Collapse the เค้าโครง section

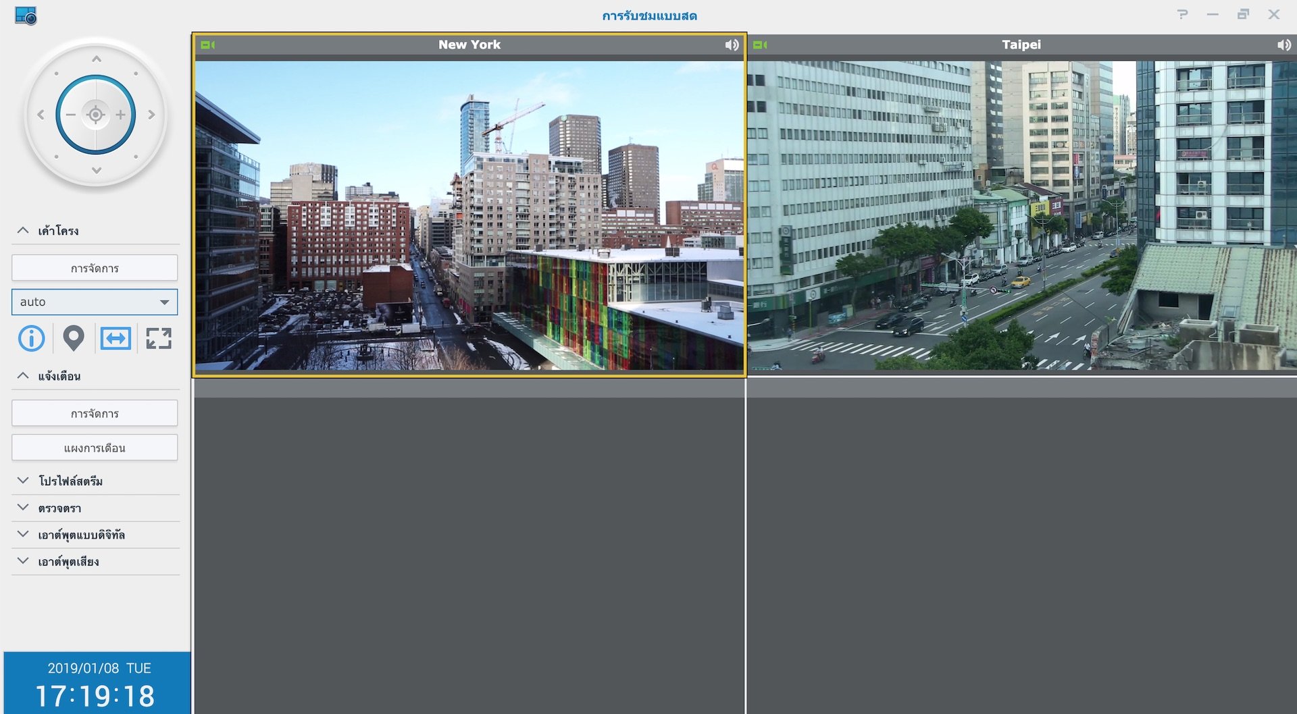coord(23,231)
